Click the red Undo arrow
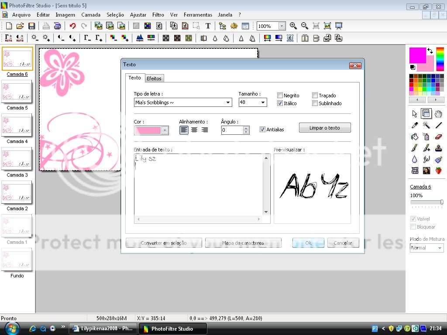Screen dimensions: 447x335 click(72, 26)
